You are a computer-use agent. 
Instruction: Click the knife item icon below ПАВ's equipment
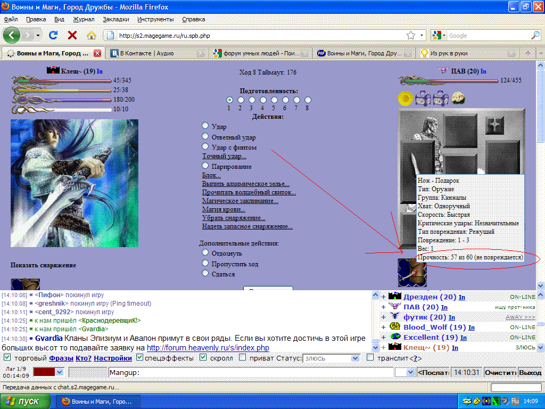click(x=412, y=272)
